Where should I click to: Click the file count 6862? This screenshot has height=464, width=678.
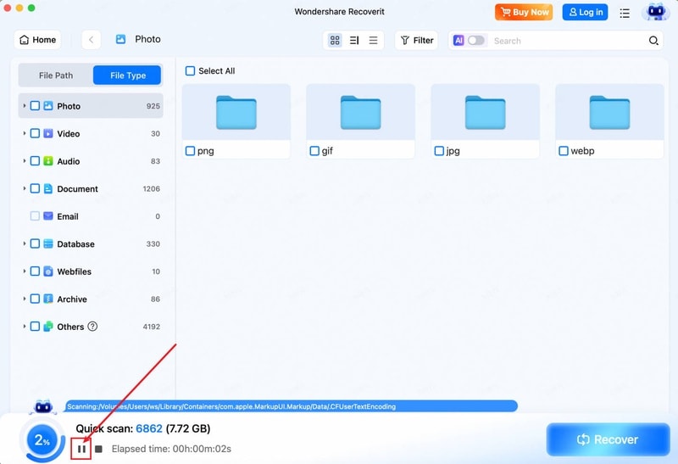[x=149, y=428]
